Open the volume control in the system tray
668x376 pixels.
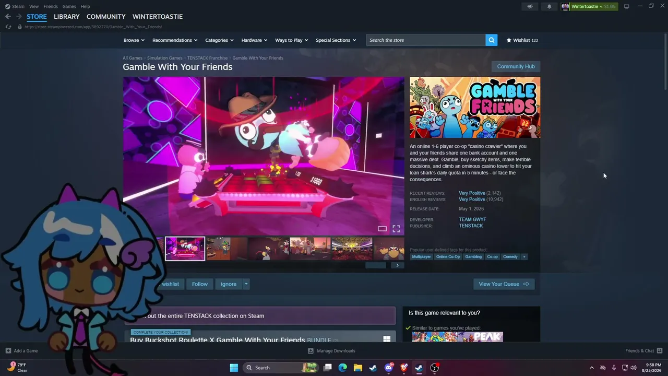pyautogui.click(x=634, y=368)
